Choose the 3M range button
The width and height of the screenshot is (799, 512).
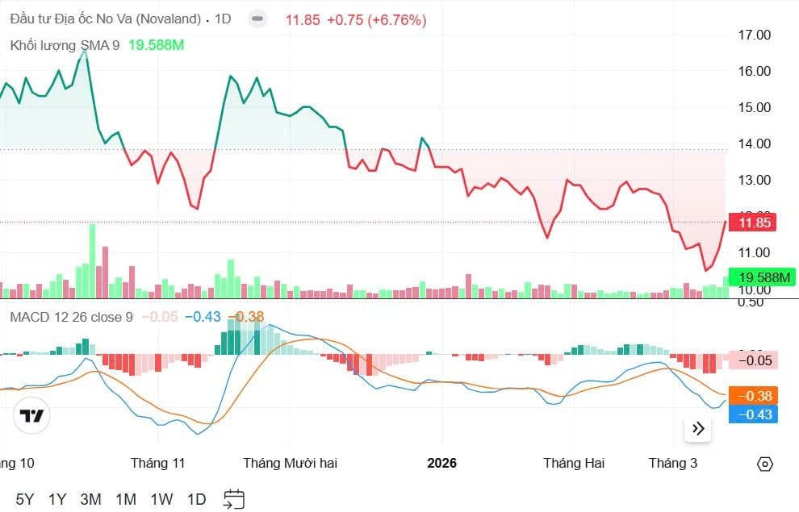click(x=90, y=499)
